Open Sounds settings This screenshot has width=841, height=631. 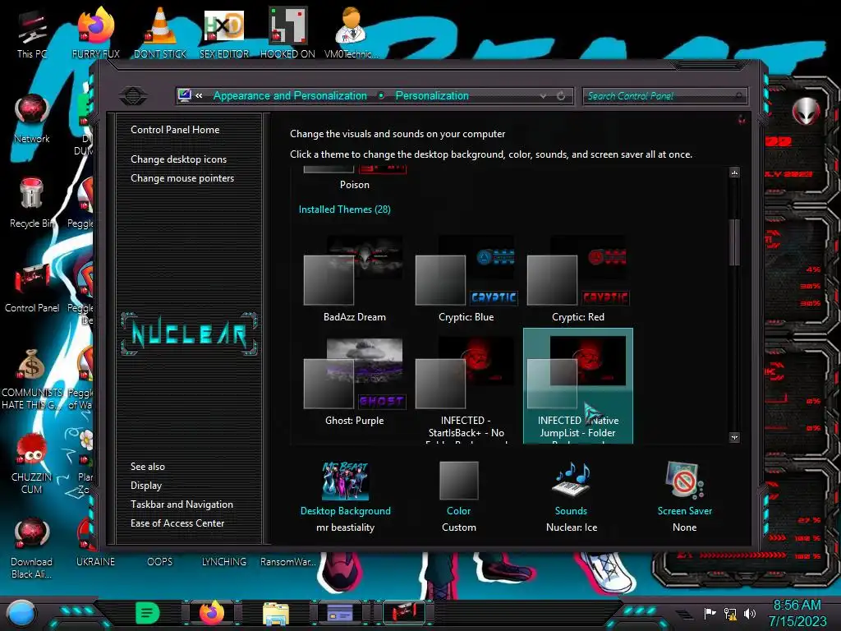(x=572, y=496)
